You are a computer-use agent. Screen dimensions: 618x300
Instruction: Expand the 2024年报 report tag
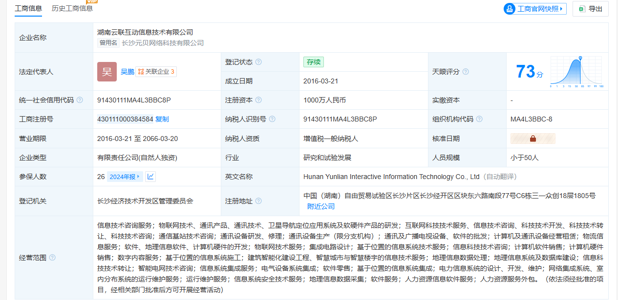(x=125, y=177)
